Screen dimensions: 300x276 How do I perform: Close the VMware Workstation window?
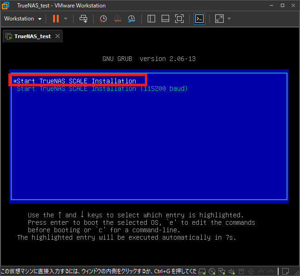click(x=293, y=5)
